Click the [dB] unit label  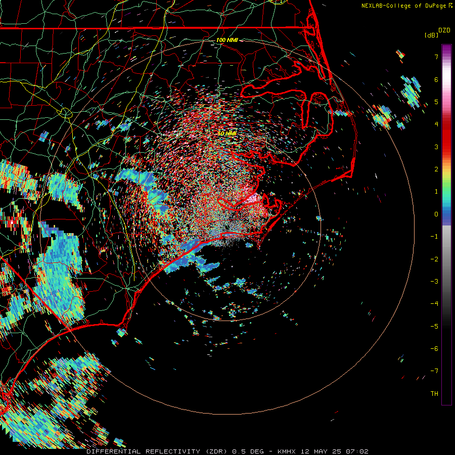[432, 35]
